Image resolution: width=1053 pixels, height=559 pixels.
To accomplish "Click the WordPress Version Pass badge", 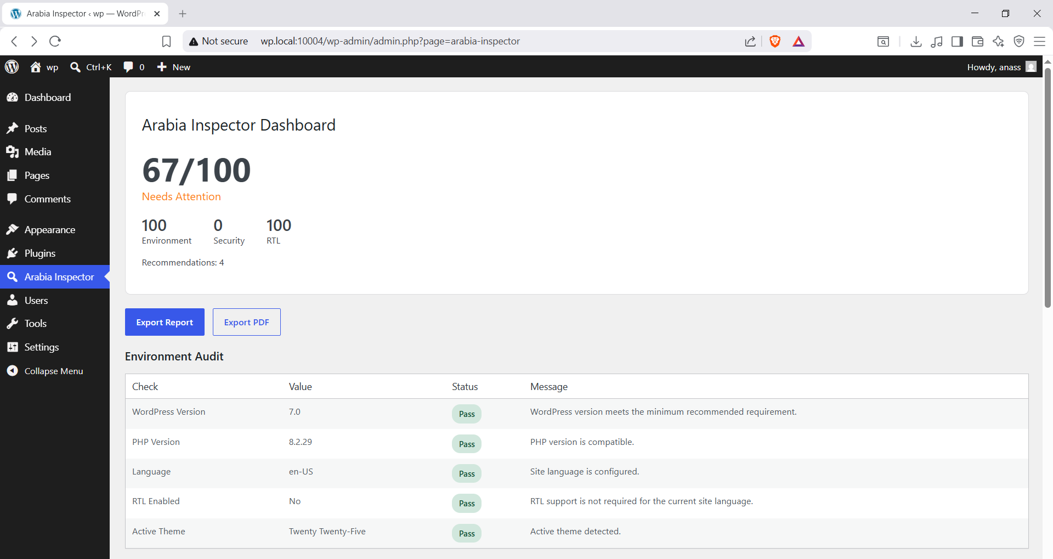I will point(467,414).
